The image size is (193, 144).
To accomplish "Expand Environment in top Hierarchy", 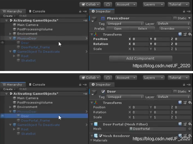I will [10, 34].
